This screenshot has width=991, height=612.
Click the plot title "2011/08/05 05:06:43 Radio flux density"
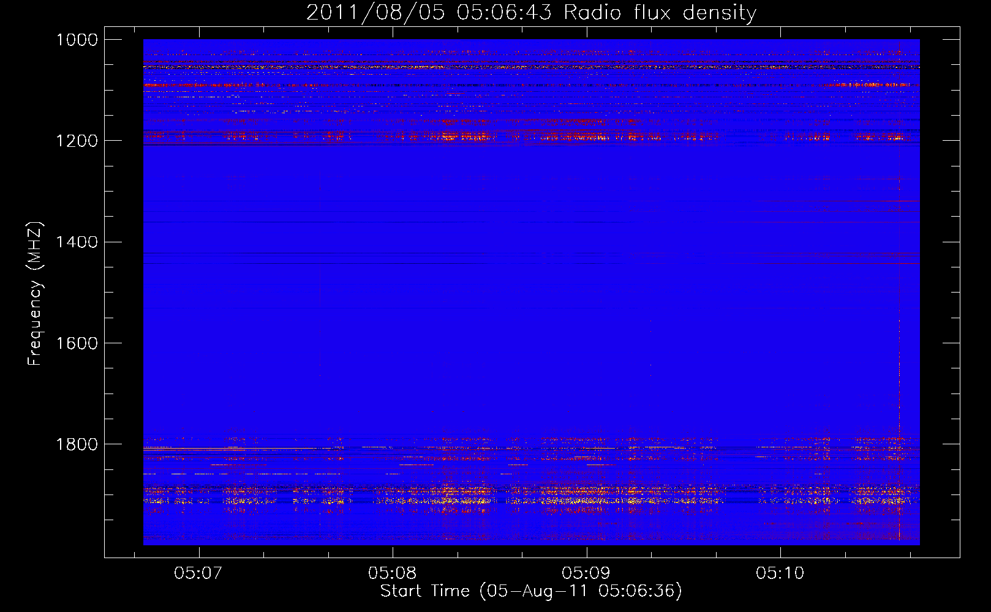(531, 12)
